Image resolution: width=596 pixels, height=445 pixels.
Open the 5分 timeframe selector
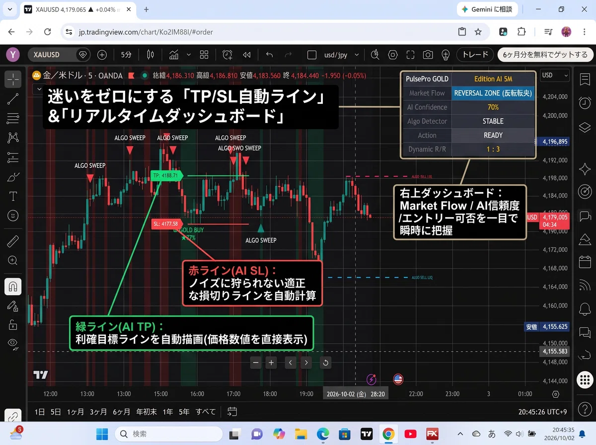126,55
